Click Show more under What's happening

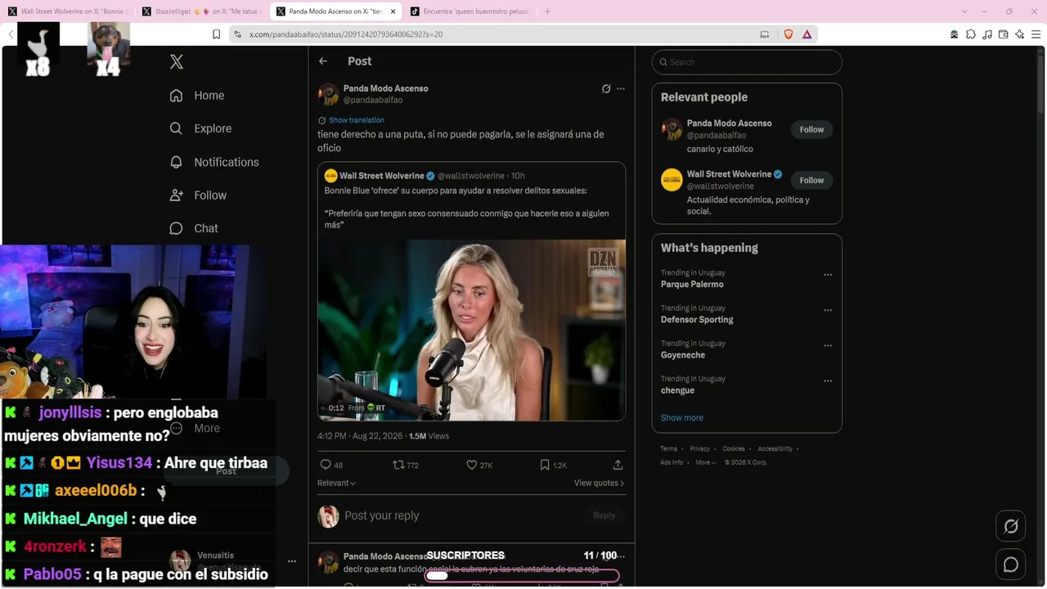pos(682,418)
